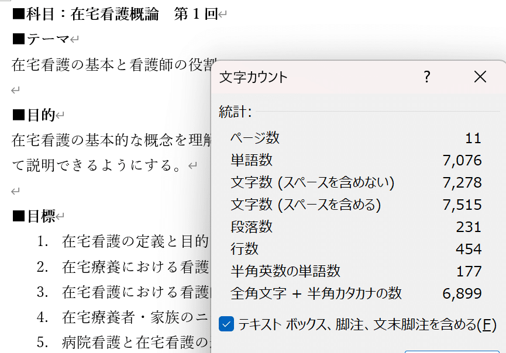This screenshot has width=506, height=353.
Task: Select 全角文字 + 半角カタカナの数 label
Action: pyautogui.click(x=316, y=293)
